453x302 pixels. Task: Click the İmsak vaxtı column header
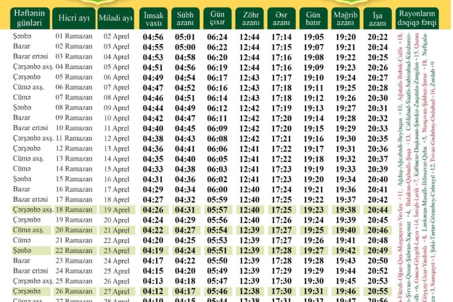pyautogui.click(x=154, y=19)
